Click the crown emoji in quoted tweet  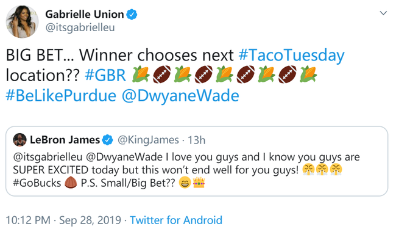(x=199, y=183)
